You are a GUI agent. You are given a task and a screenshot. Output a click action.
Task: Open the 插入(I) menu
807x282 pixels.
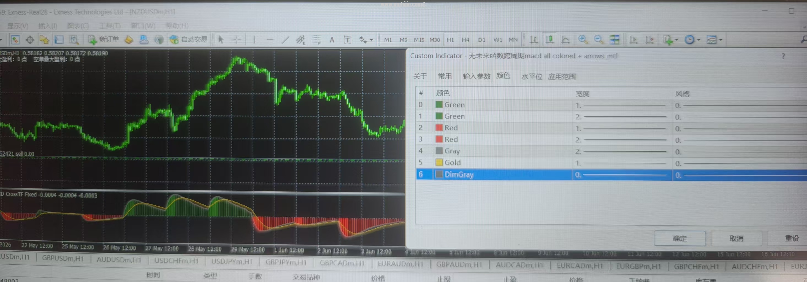tap(48, 26)
